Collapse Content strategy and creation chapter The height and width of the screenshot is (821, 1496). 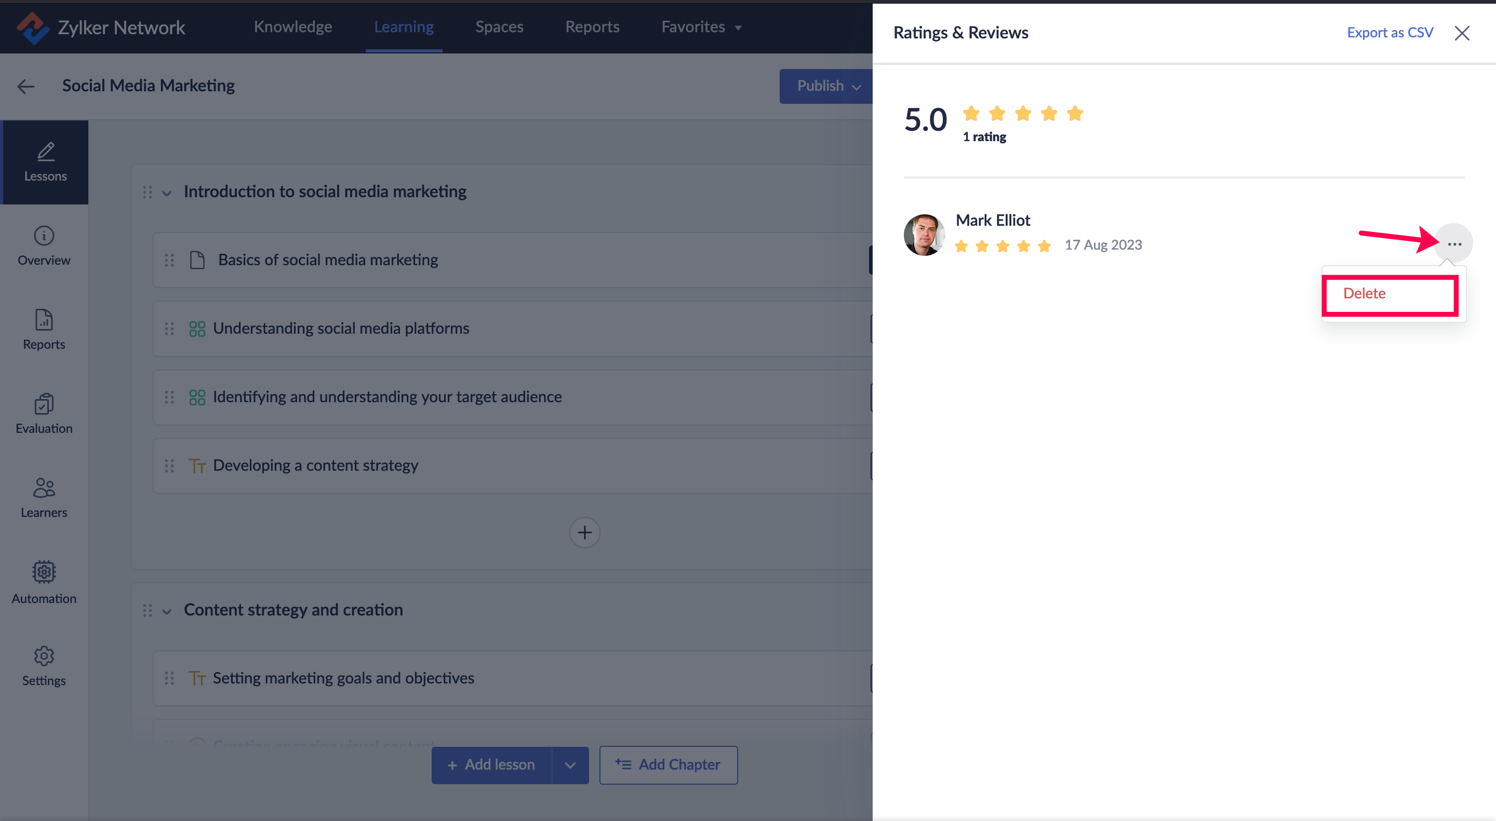click(167, 611)
